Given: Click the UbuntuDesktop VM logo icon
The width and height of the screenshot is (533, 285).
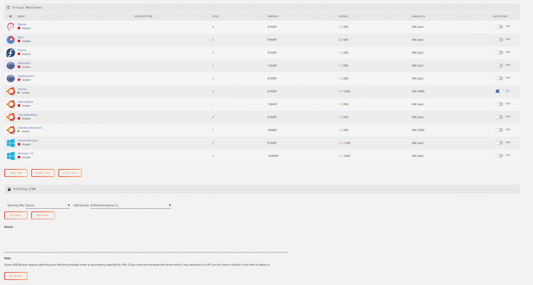Looking at the screenshot, I should pos(11,117).
